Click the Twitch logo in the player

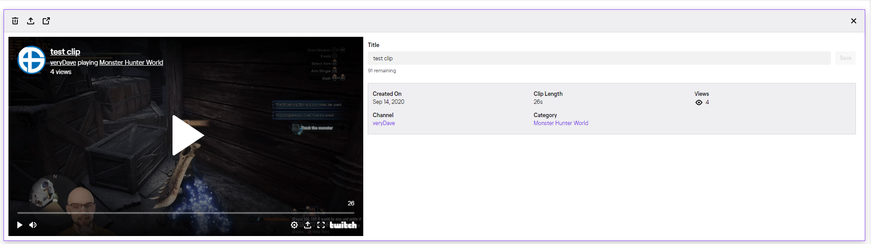pos(343,225)
